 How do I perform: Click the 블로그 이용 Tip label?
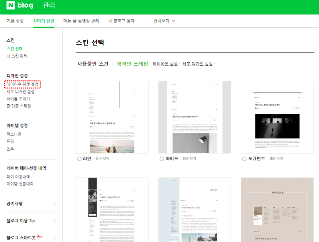(21, 221)
